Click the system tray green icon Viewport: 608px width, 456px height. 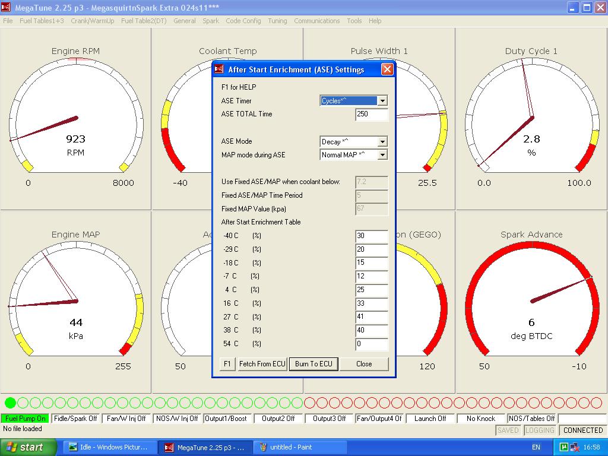pyautogui.click(x=564, y=447)
